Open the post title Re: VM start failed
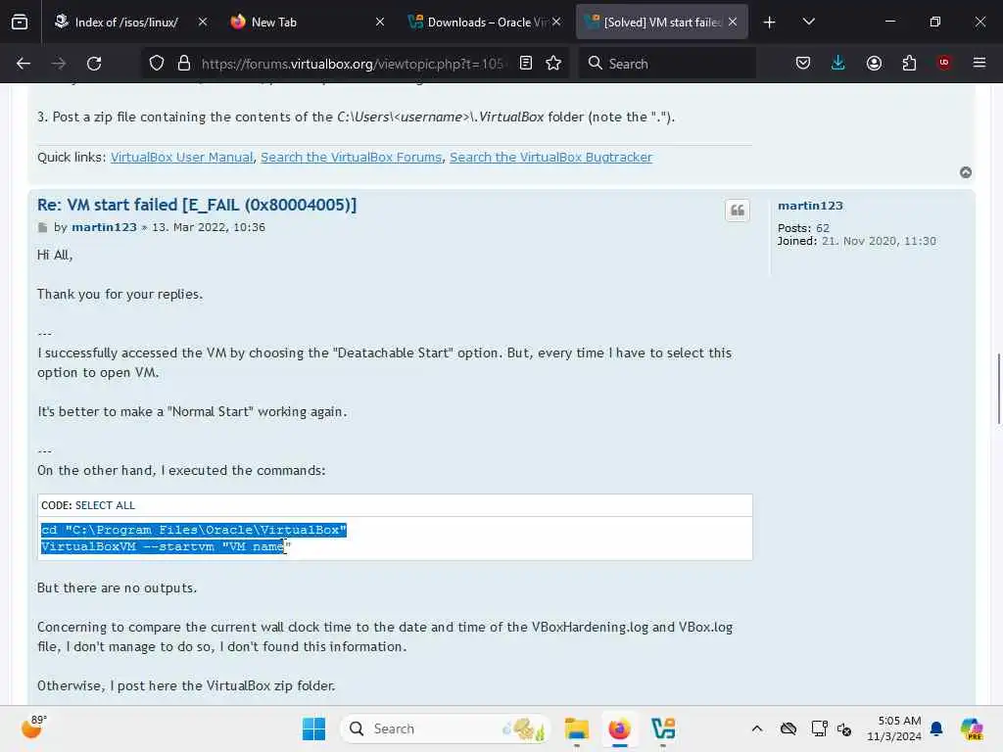 pyautogui.click(x=197, y=205)
